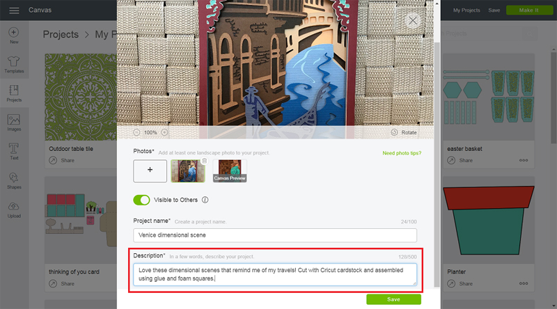This screenshot has width=557, height=309.
Task: Select the Canvas Preview thumbnail
Action: point(230,171)
